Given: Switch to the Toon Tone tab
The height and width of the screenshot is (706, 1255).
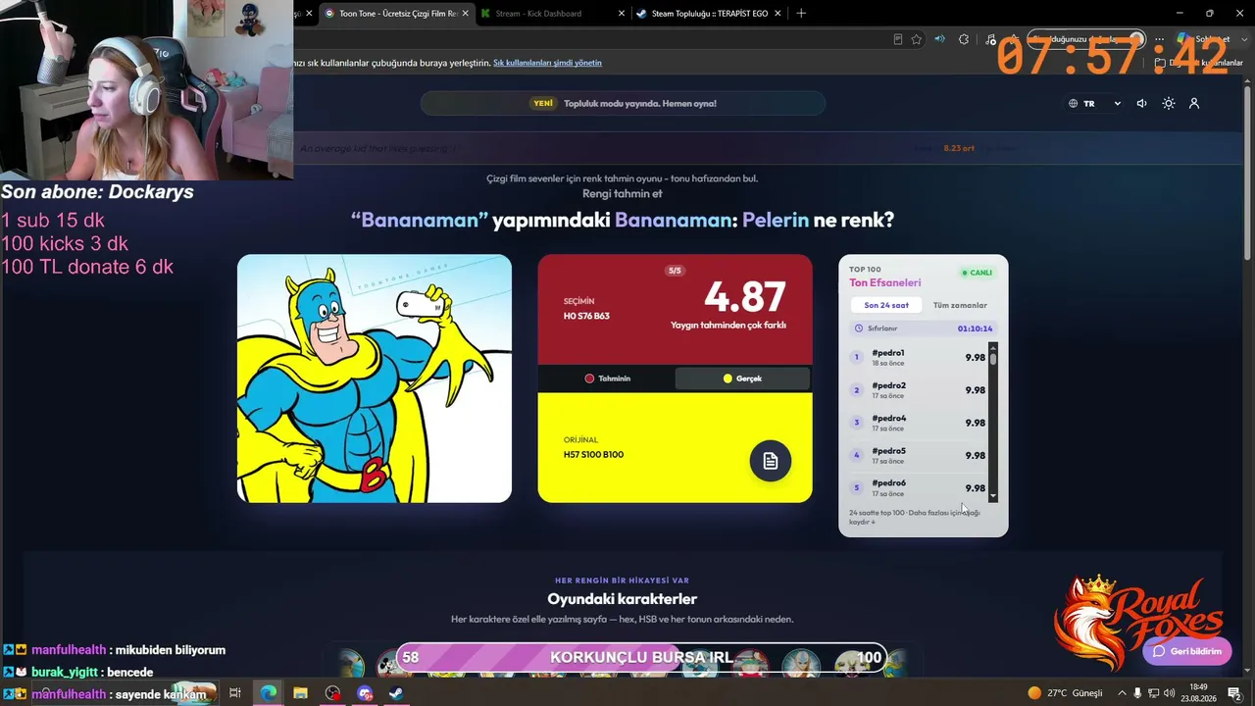Looking at the screenshot, I should (397, 14).
